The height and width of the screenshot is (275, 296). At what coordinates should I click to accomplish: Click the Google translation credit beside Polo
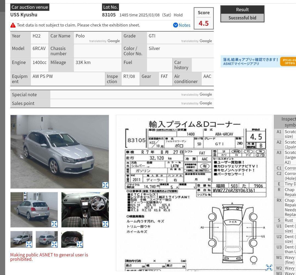pos(105,41)
